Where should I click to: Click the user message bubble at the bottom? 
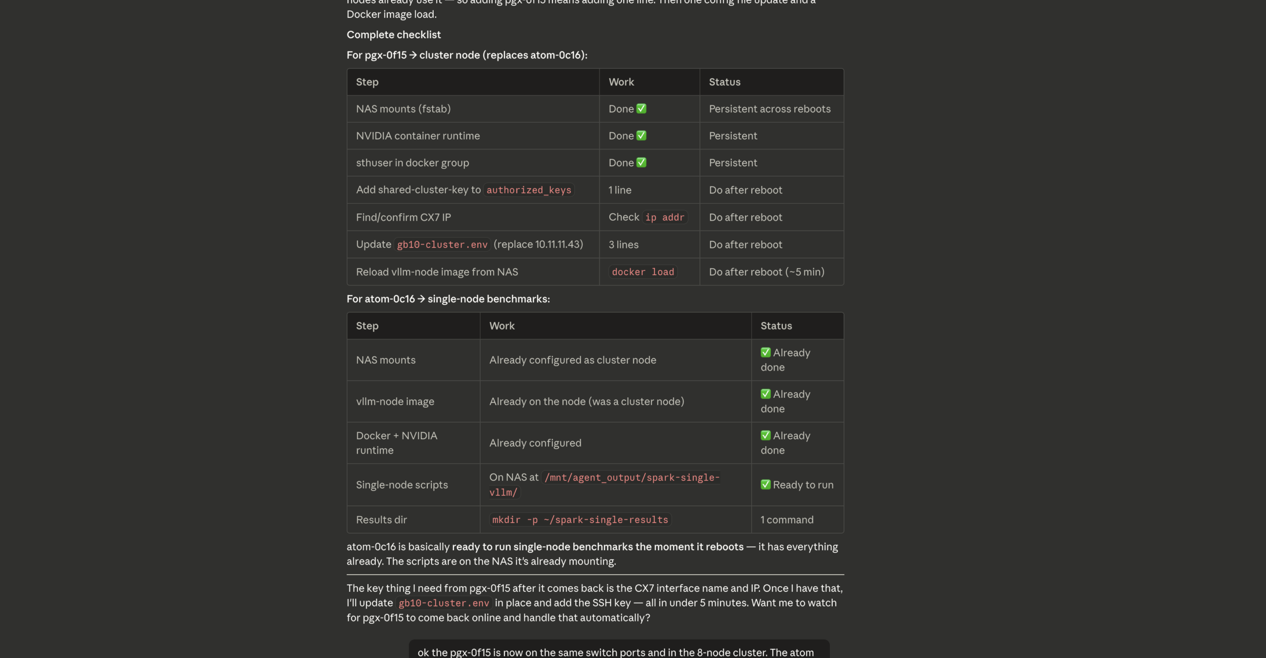[619, 650]
